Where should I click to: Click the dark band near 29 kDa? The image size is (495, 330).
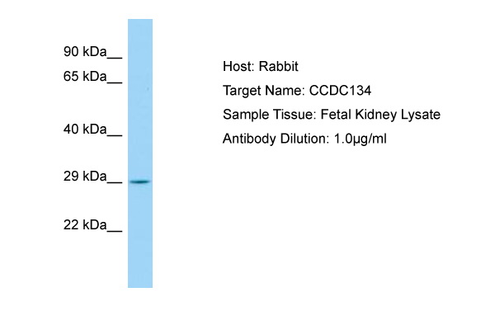140,181
